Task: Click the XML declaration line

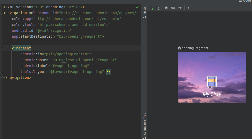Action: click(44, 7)
